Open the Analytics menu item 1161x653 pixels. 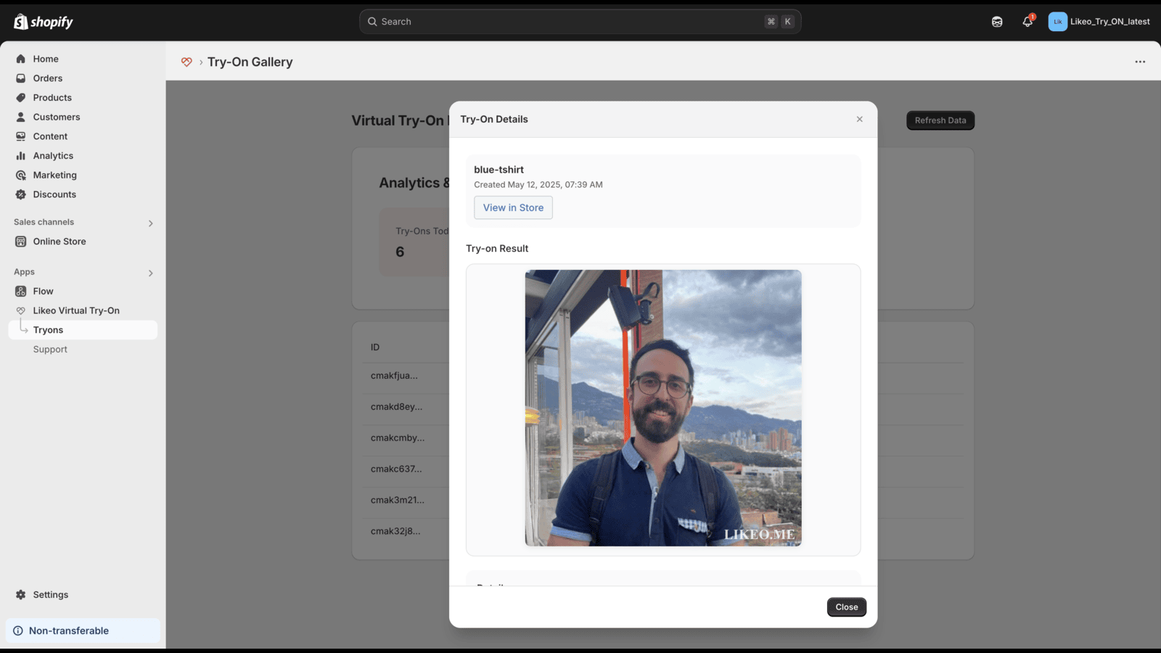[53, 156]
